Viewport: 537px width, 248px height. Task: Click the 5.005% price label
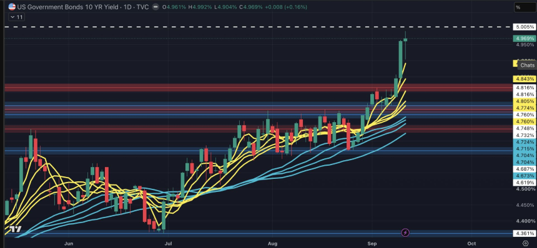(x=525, y=27)
